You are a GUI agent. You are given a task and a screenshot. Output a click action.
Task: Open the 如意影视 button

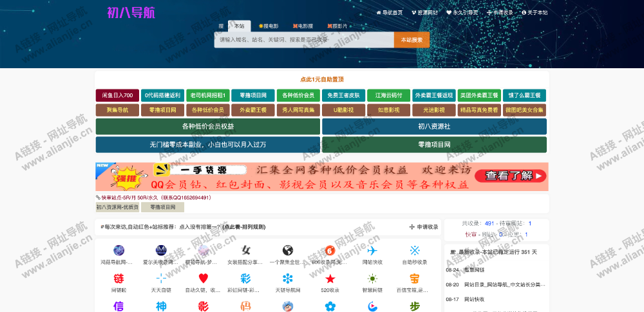coord(389,110)
